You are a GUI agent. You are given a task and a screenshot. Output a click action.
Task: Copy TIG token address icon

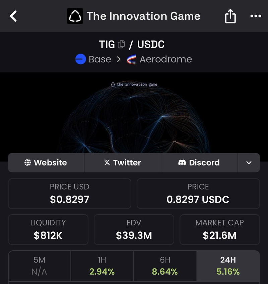coord(121,44)
